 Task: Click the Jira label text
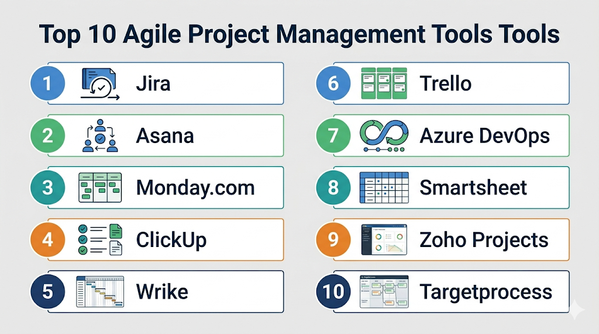pyautogui.click(x=153, y=83)
